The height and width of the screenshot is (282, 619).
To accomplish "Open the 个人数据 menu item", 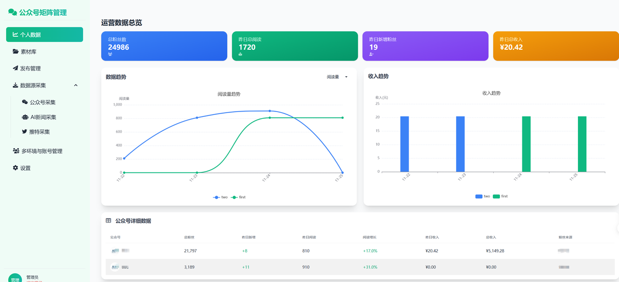I will click(44, 34).
